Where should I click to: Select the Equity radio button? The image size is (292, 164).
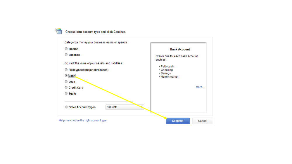coord(66,93)
